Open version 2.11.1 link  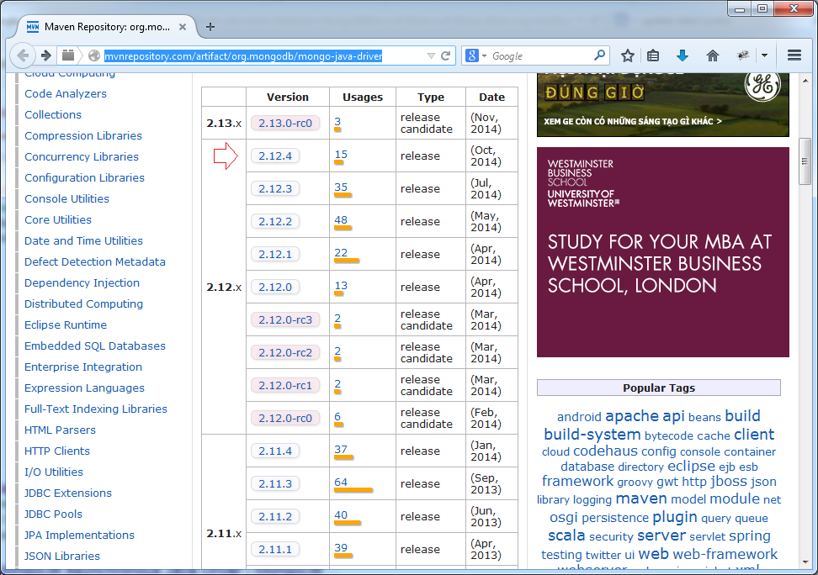pyautogui.click(x=275, y=550)
